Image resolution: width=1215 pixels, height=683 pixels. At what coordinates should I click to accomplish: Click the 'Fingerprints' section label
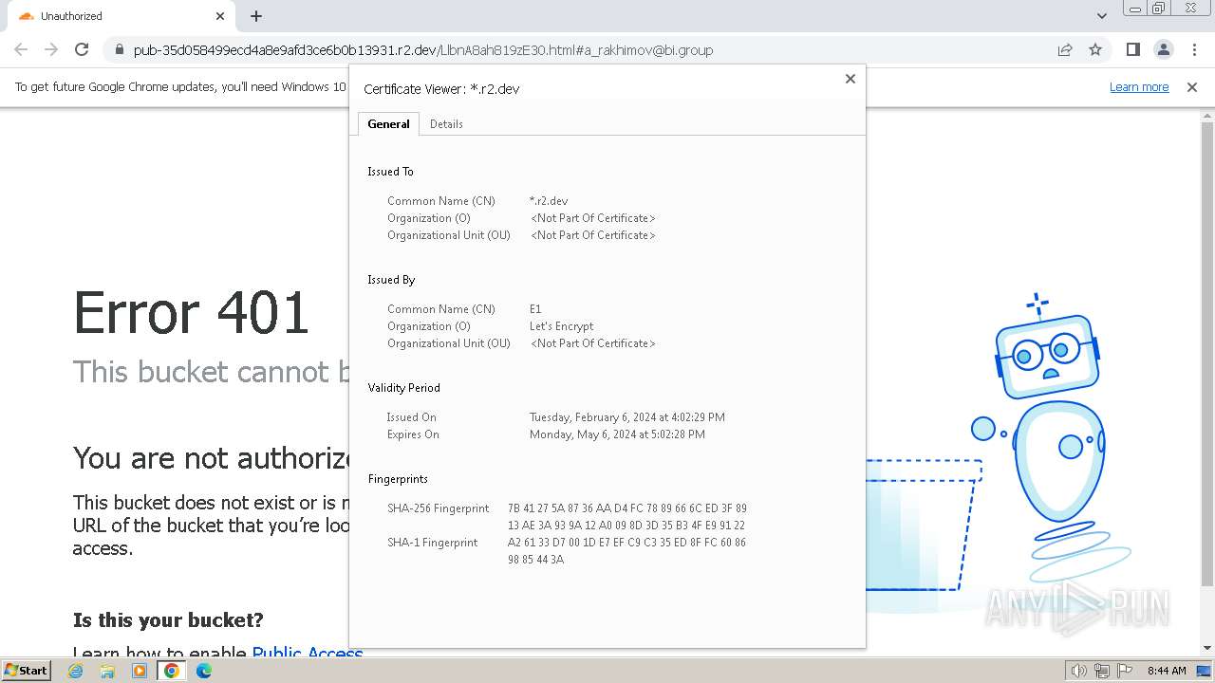click(398, 479)
